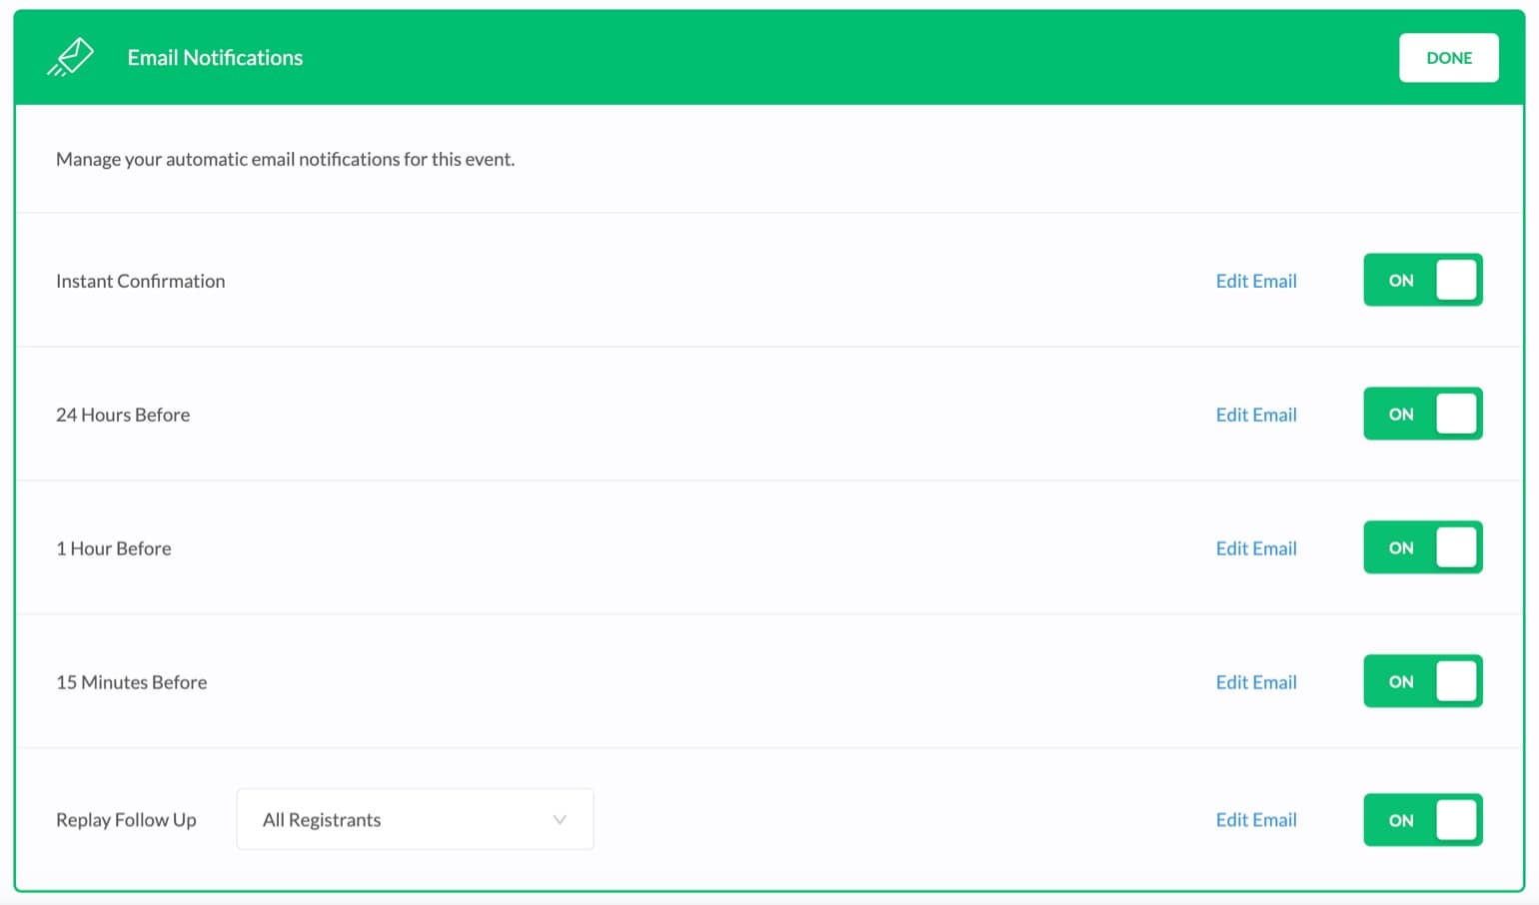This screenshot has width=1539, height=905.
Task: Open Edit Email for Instant Confirmation
Action: 1256,281
